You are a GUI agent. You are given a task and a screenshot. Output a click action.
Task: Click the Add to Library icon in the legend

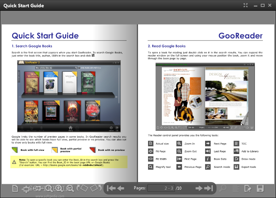click(236, 151)
